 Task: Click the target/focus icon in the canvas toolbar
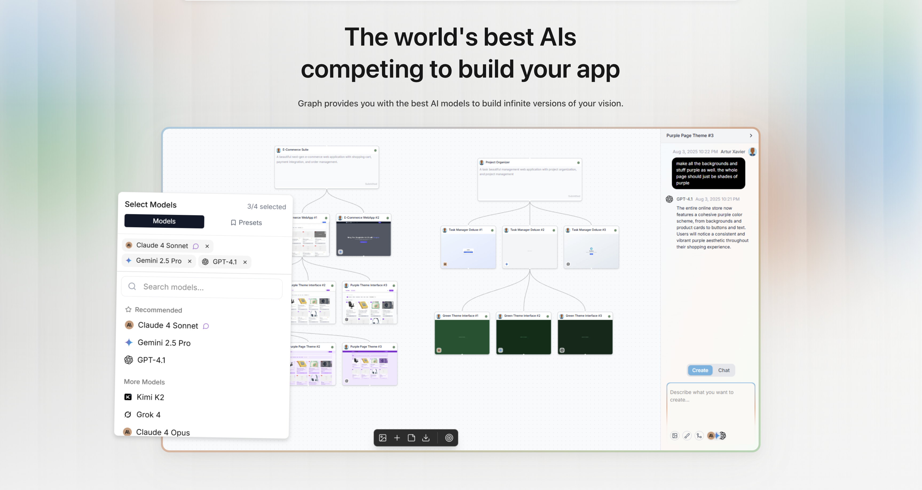click(449, 438)
